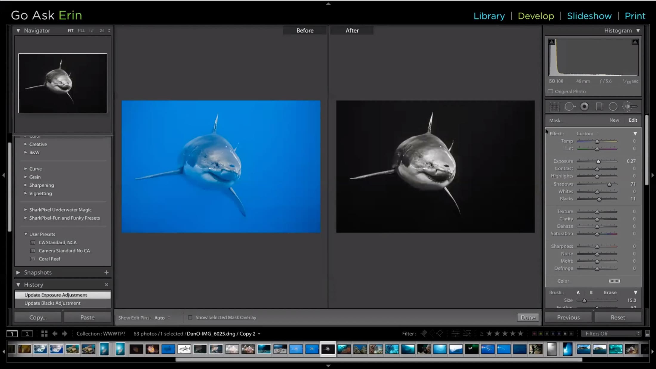Clear History with the X icon
Screen dimensions: 656x369
point(106,285)
